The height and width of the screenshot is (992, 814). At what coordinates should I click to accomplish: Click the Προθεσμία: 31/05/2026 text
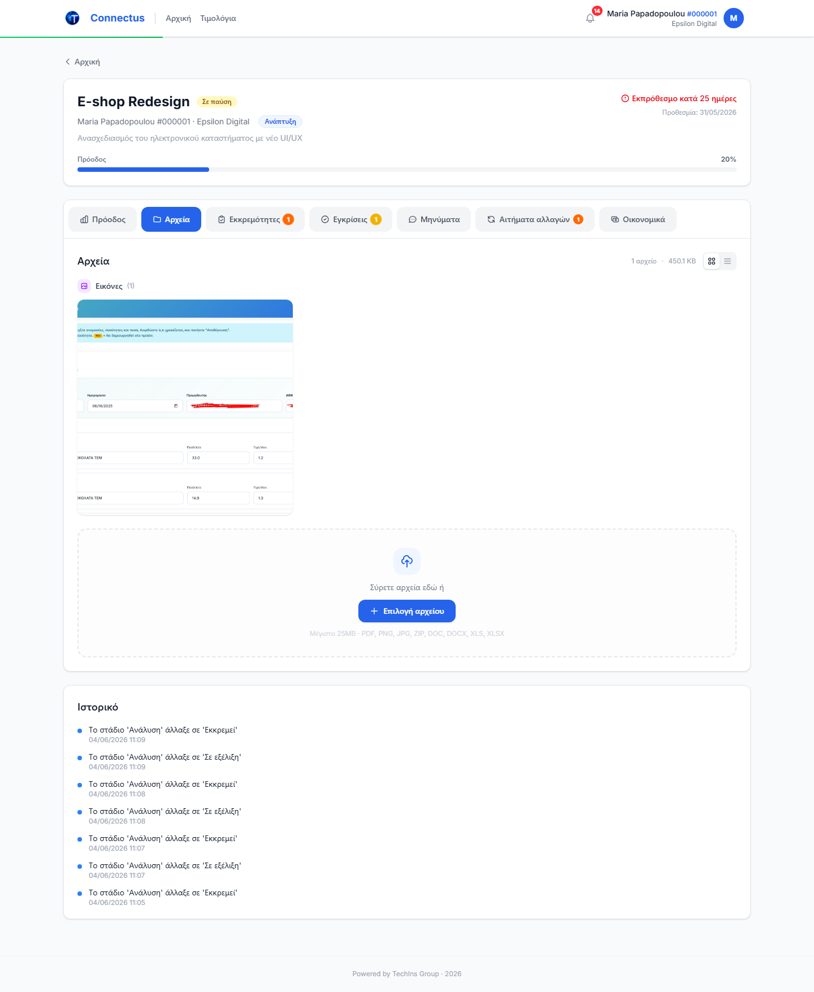699,112
